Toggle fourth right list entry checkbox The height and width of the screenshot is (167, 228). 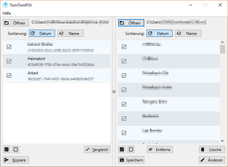pos(124,90)
